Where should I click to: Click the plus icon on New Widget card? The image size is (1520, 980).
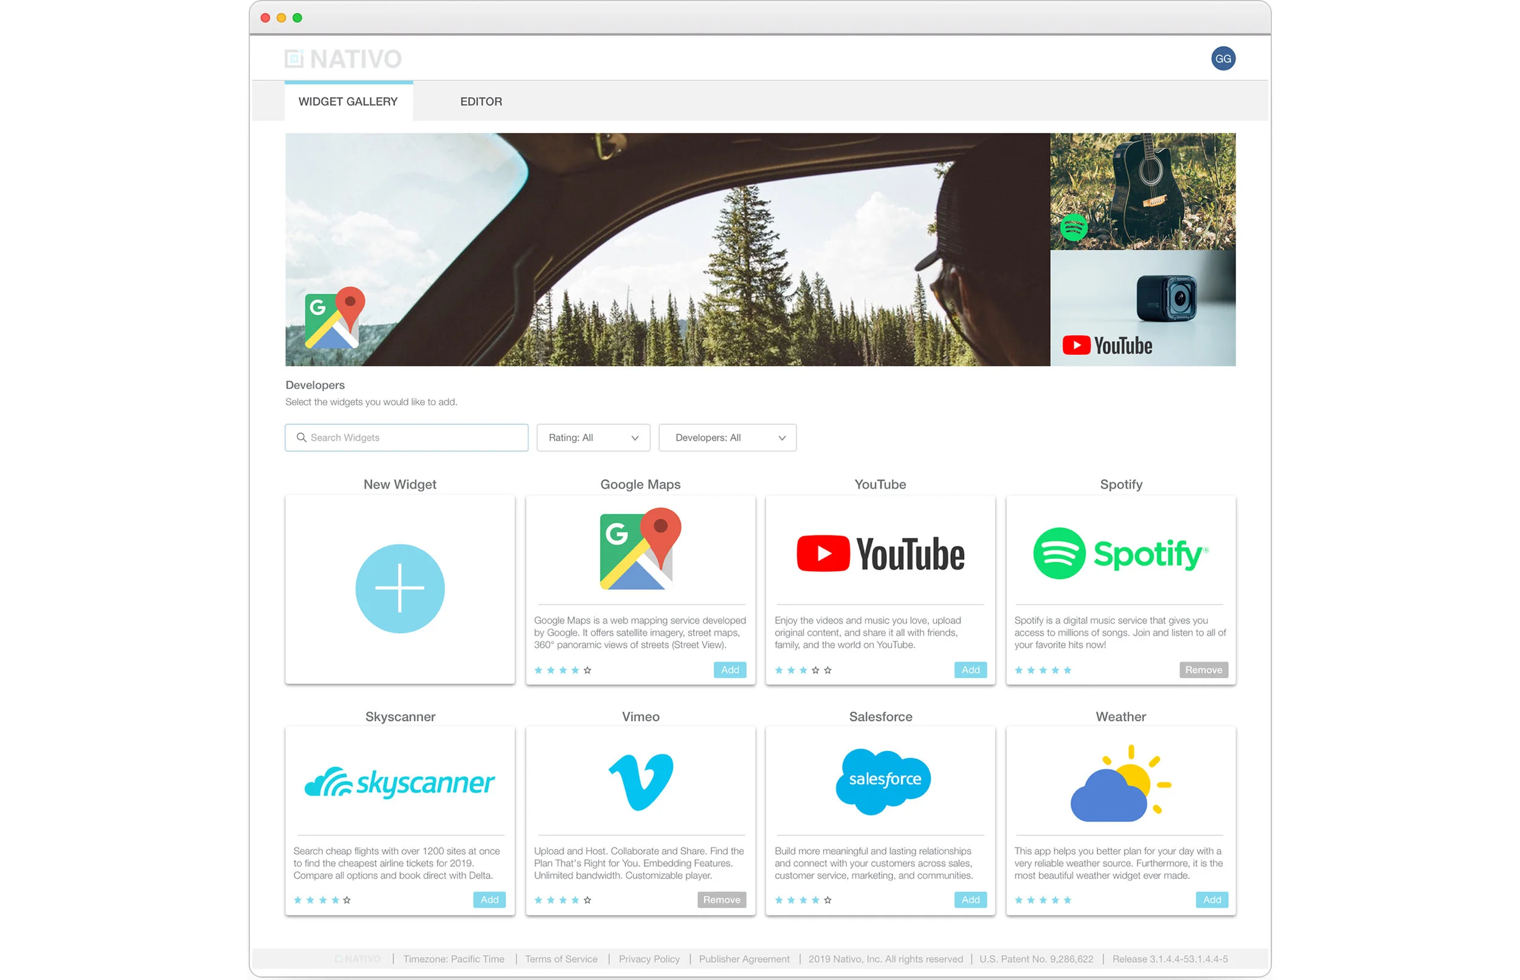click(400, 588)
